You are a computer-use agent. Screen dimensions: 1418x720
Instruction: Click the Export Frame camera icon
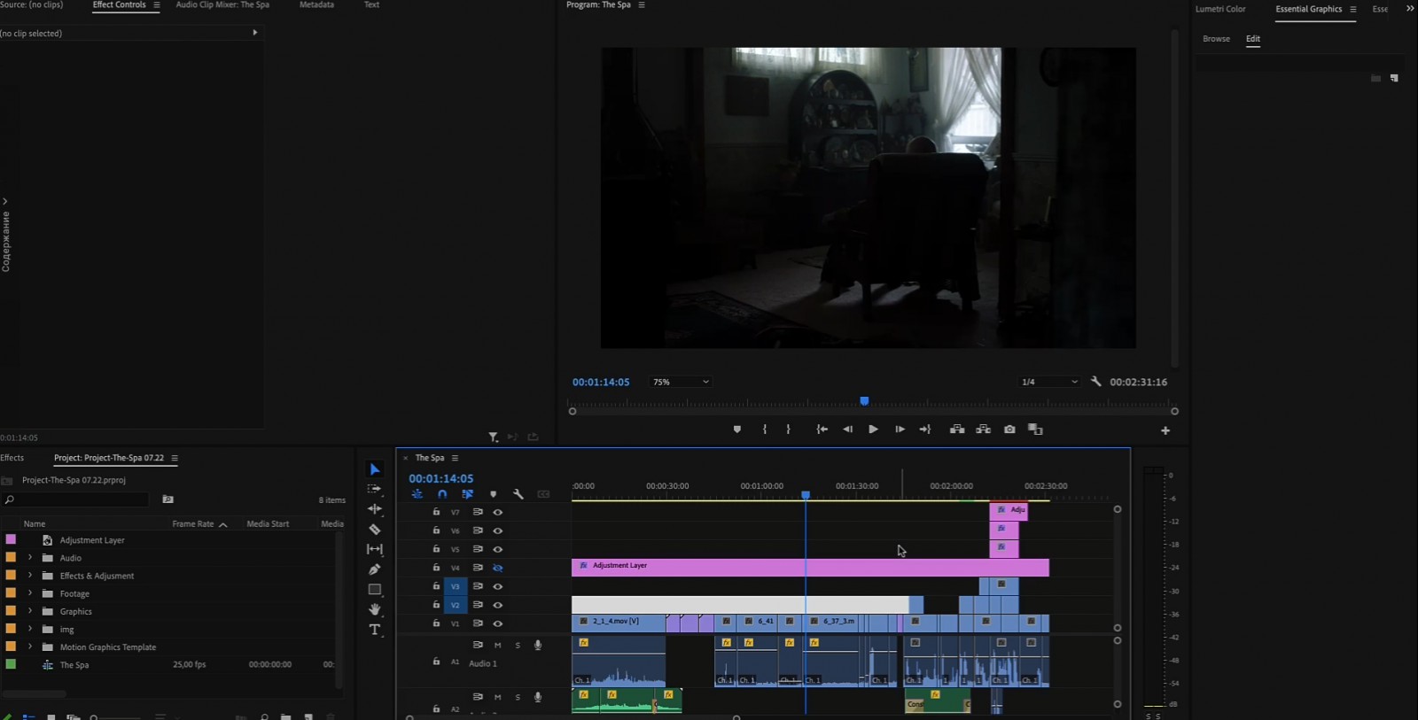tap(1009, 430)
